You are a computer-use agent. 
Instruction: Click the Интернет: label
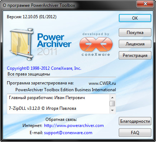[32, 126]
